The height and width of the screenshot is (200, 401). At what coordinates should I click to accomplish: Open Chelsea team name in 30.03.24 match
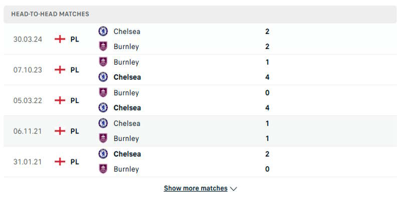(x=127, y=31)
